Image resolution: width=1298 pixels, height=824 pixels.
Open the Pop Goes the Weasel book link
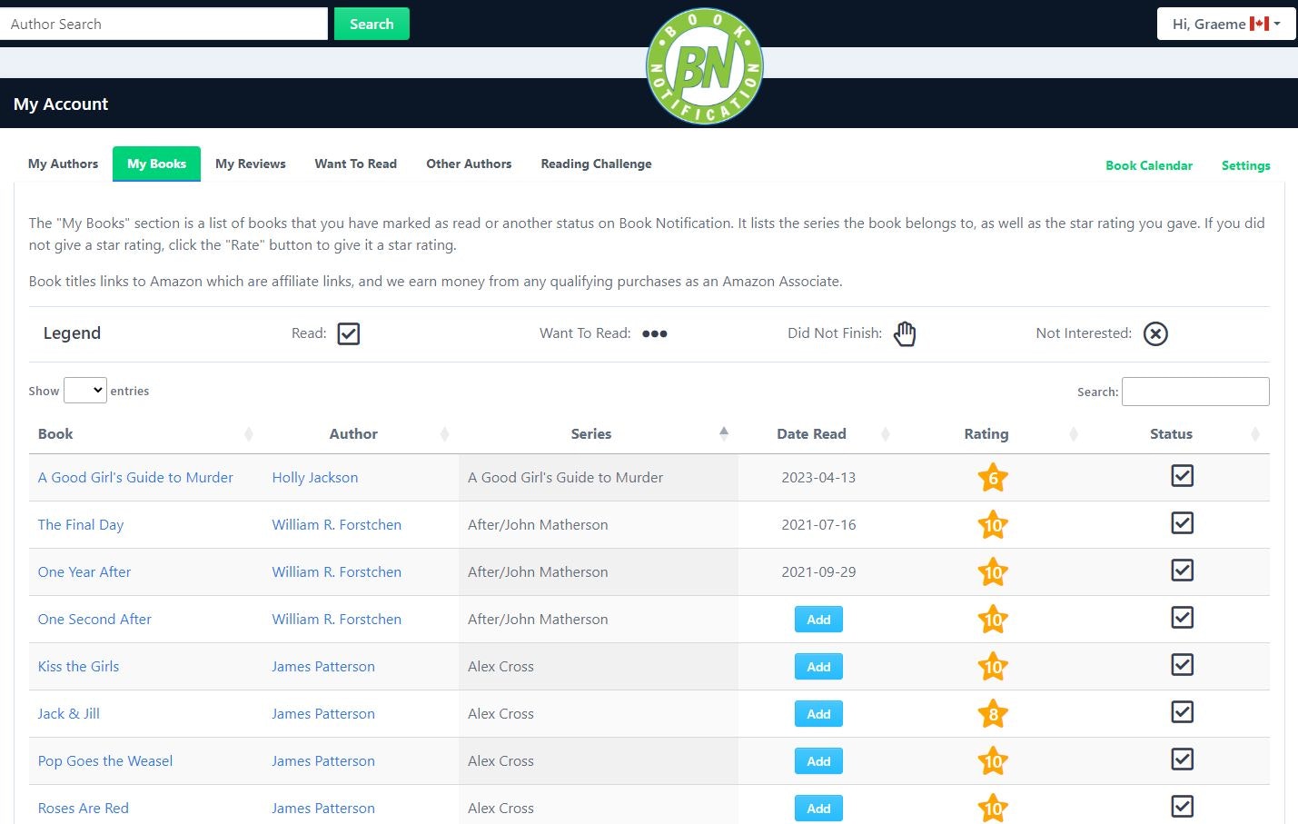[x=105, y=761]
